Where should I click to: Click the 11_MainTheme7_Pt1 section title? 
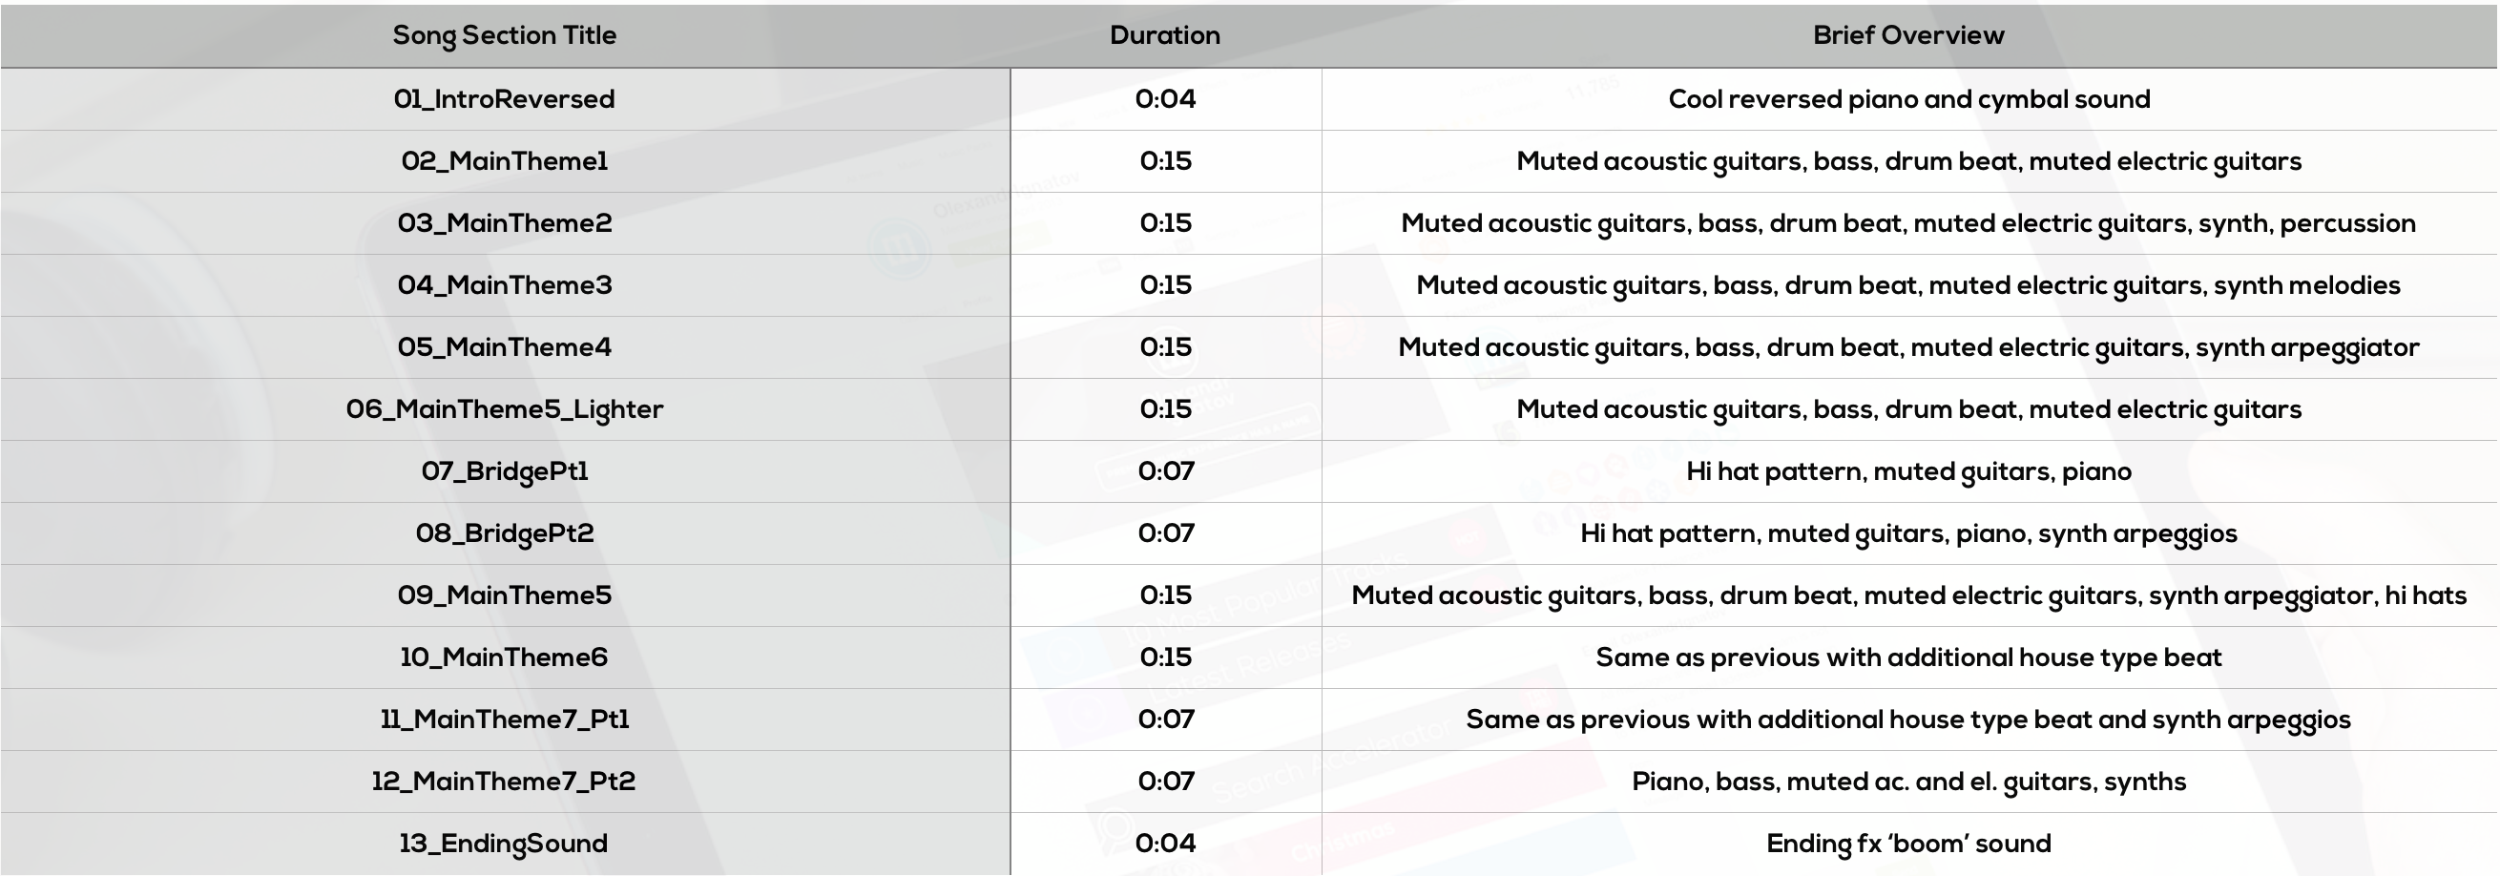(504, 720)
